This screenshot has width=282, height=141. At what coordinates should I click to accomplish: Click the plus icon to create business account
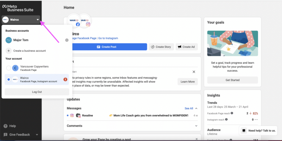[x=8, y=51]
